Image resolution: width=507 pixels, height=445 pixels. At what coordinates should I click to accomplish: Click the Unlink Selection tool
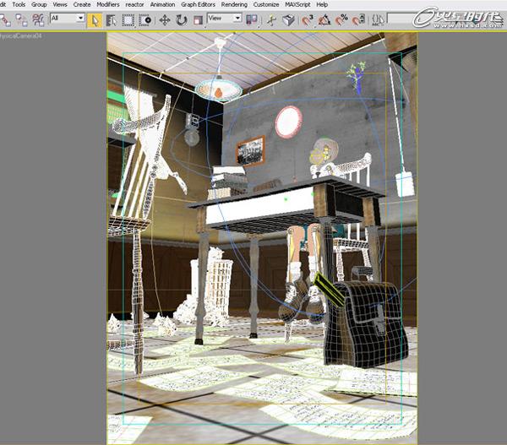click(21, 20)
